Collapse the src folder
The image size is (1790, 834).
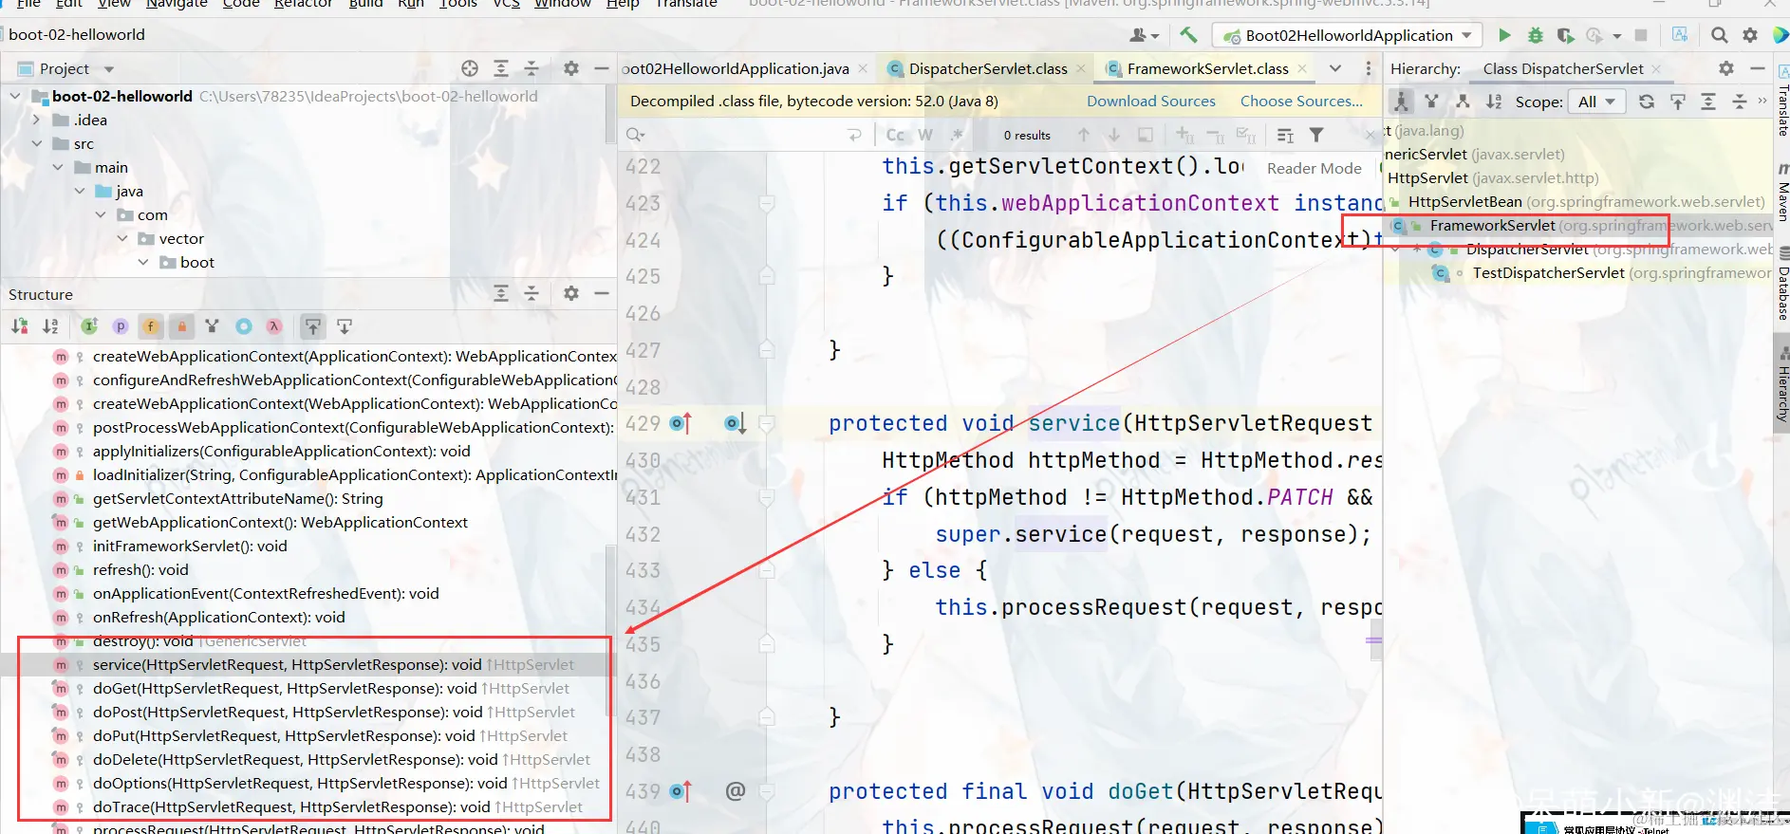tap(36, 143)
